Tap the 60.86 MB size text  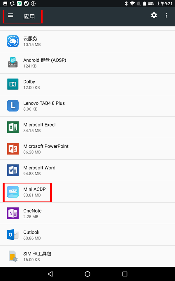pyautogui.click(x=32, y=238)
